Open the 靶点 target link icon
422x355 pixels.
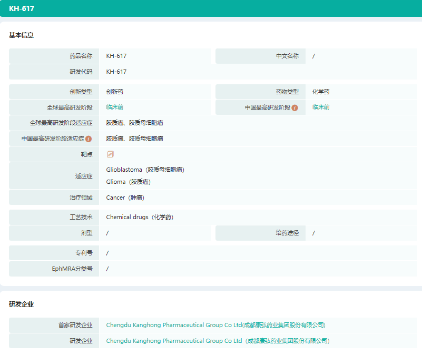pos(110,154)
